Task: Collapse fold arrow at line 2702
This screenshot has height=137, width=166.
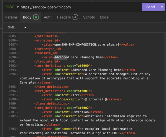Action: (x=17, y=116)
